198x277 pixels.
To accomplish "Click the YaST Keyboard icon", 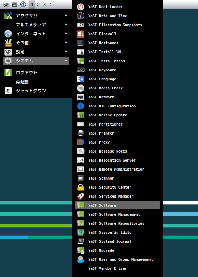I will [81, 70].
